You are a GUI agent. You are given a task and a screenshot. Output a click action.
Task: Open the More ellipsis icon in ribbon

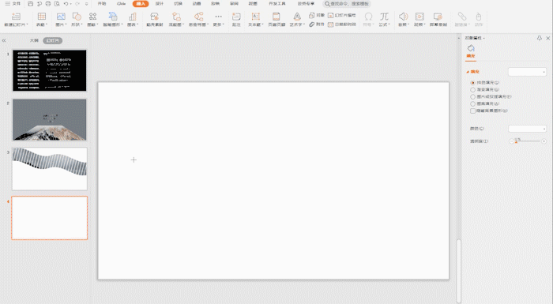pyautogui.click(x=218, y=17)
